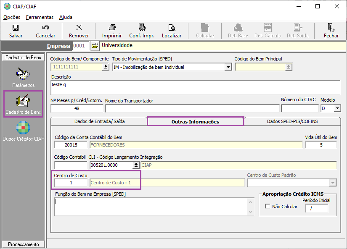This screenshot has width=347, height=249.
Task: Click the Cancelar undo icon
Action: click(x=45, y=27)
